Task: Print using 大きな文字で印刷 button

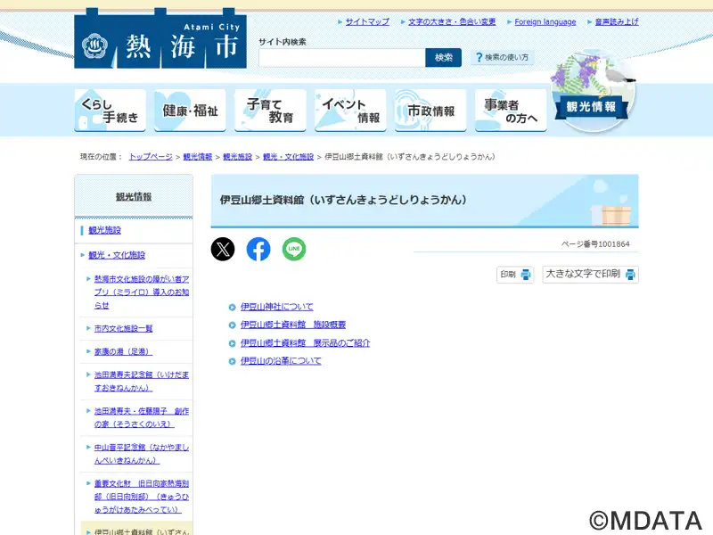Action: click(x=590, y=275)
